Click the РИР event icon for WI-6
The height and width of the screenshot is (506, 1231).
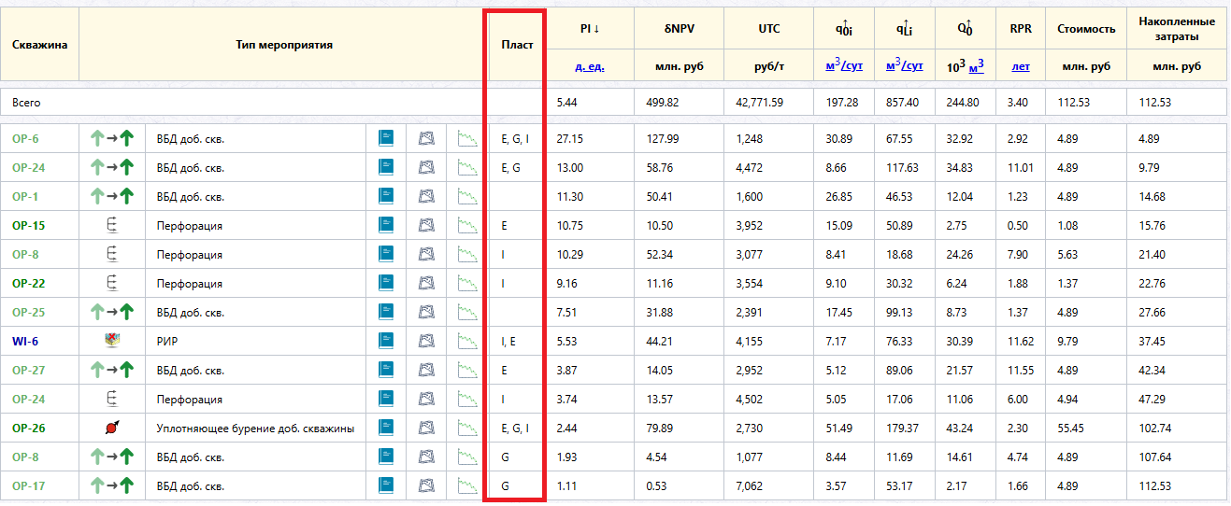(112, 341)
